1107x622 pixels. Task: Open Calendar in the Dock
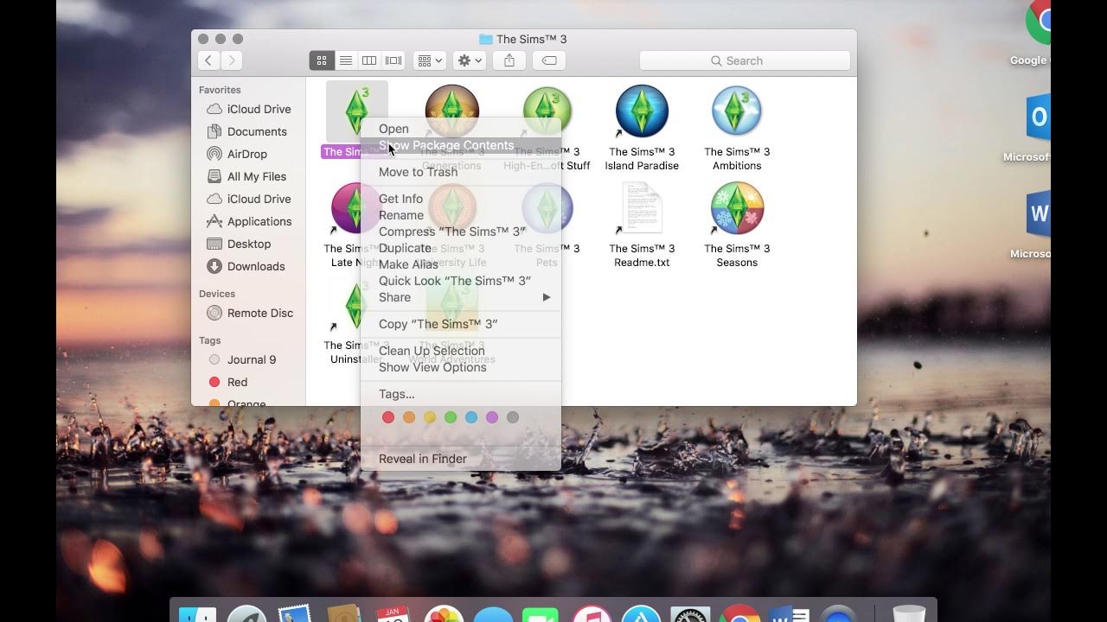[393, 613]
